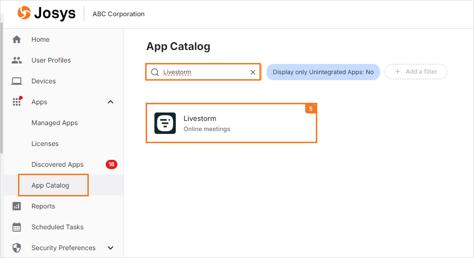
Task: Click the Scheduled Tasks calendar icon
Action: tap(17, 227)
